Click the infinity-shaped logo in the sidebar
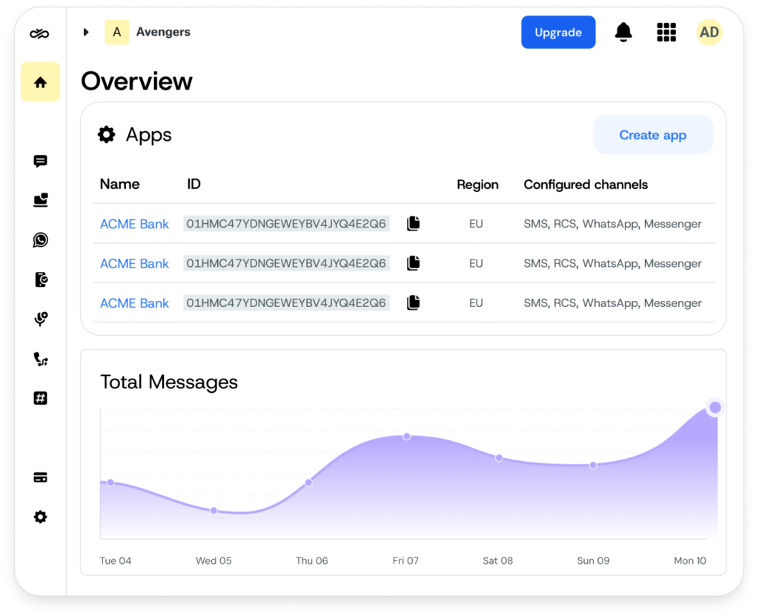Screen dimensions: 759x613 pyautogui.click(x=40, y=33)
